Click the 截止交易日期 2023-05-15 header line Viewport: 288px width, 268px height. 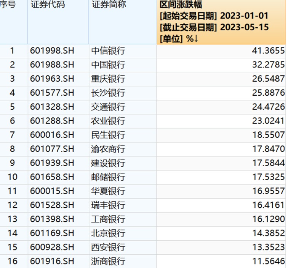click(214, 27)
